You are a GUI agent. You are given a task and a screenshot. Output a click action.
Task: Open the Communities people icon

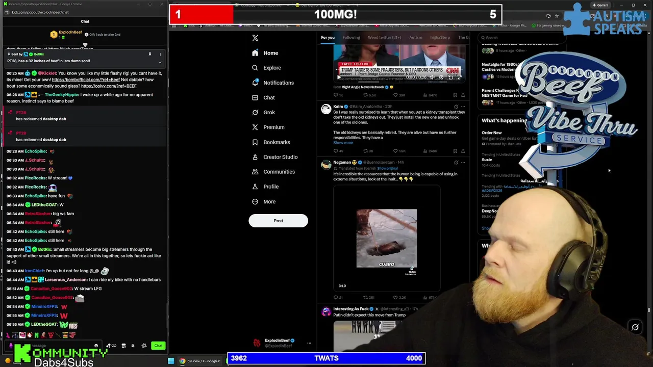(x=255, y=172)
